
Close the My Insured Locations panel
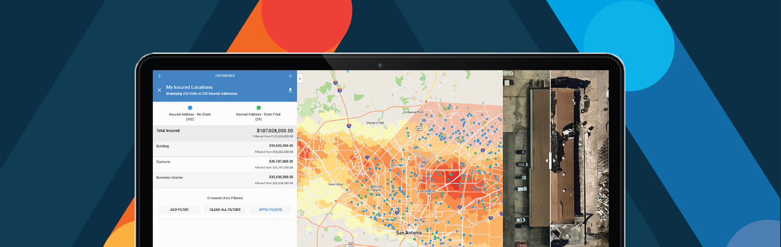click(x=159, y=90)
